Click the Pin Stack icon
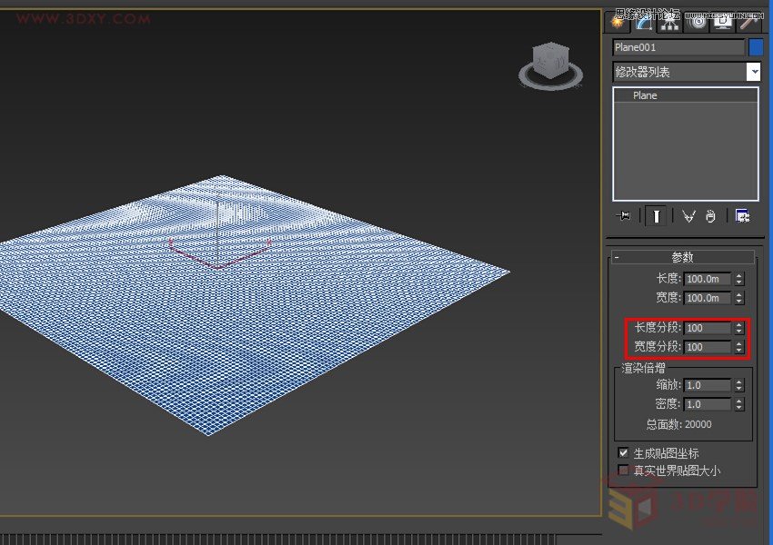 pos(623,216)
